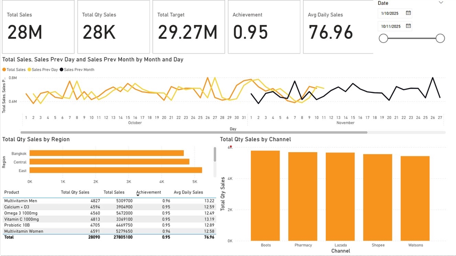456x256 pixels.
Task: Select the Watsons bar in channel chart
Action: point(415,198)
